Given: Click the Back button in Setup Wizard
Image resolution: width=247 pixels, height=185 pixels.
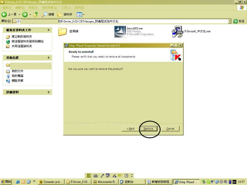Looking at the screenshot, I should (x=131, y=129).
